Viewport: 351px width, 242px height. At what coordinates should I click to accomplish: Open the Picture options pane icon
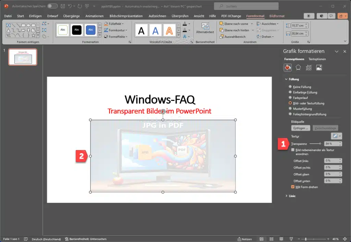click(x=319, y=68)
